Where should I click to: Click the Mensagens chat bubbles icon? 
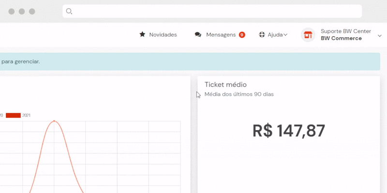[x=198, y=35]
